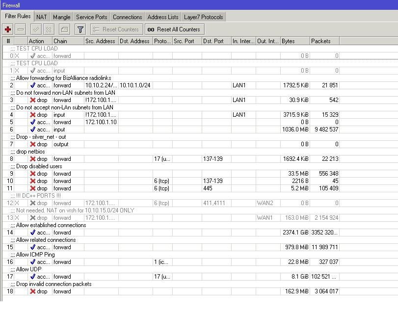The image size is (398, 311).
Task: Click the accept checkmark icon in rule 2
Action: coord(33,85)
